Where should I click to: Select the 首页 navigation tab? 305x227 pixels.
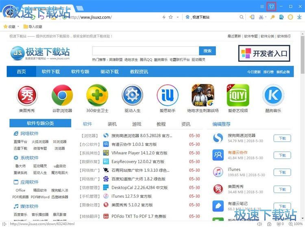(x=22, y=71)
